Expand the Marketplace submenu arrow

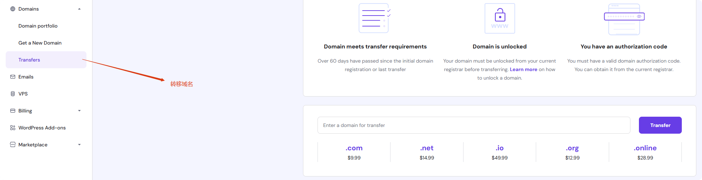pyautogui.click(x=79, y=145)
